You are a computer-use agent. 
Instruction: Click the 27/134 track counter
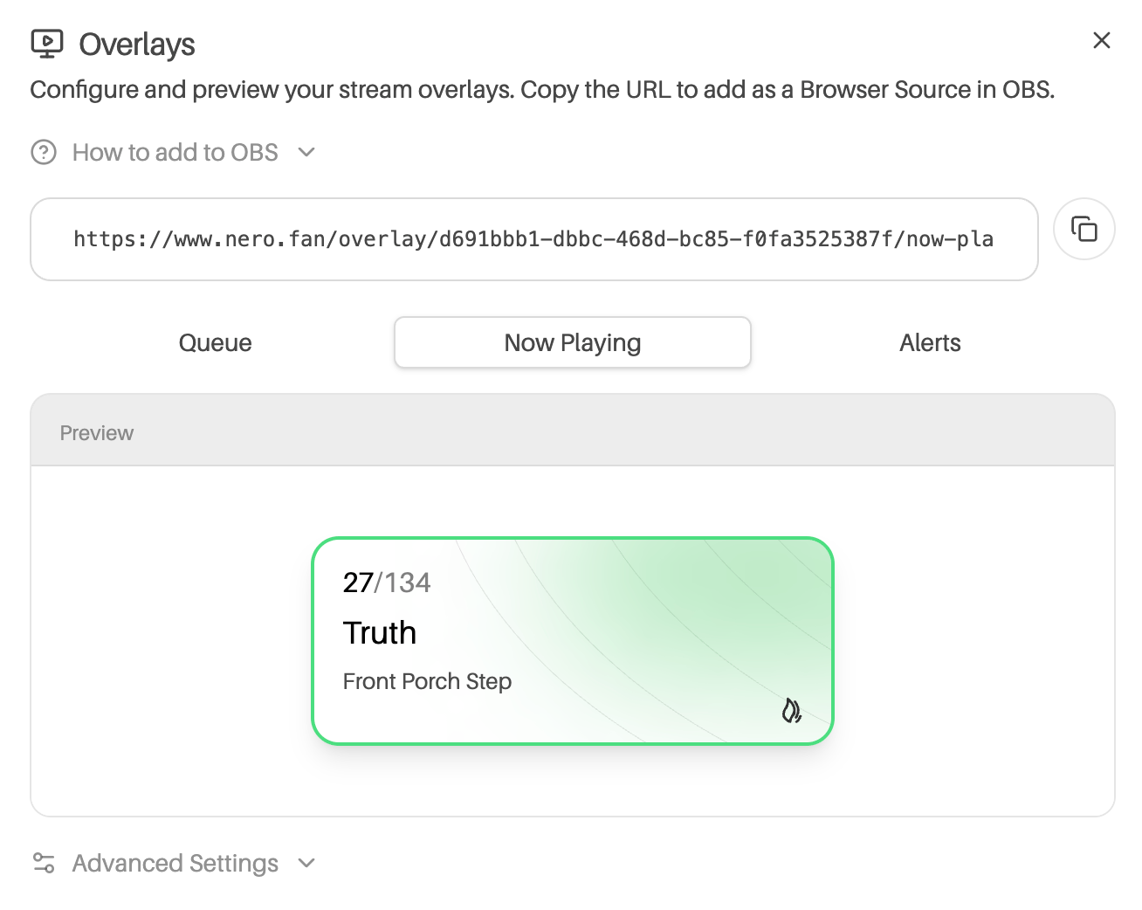click(x=387, y=583)
